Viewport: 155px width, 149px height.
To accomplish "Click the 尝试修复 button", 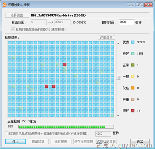I will 38,142.
